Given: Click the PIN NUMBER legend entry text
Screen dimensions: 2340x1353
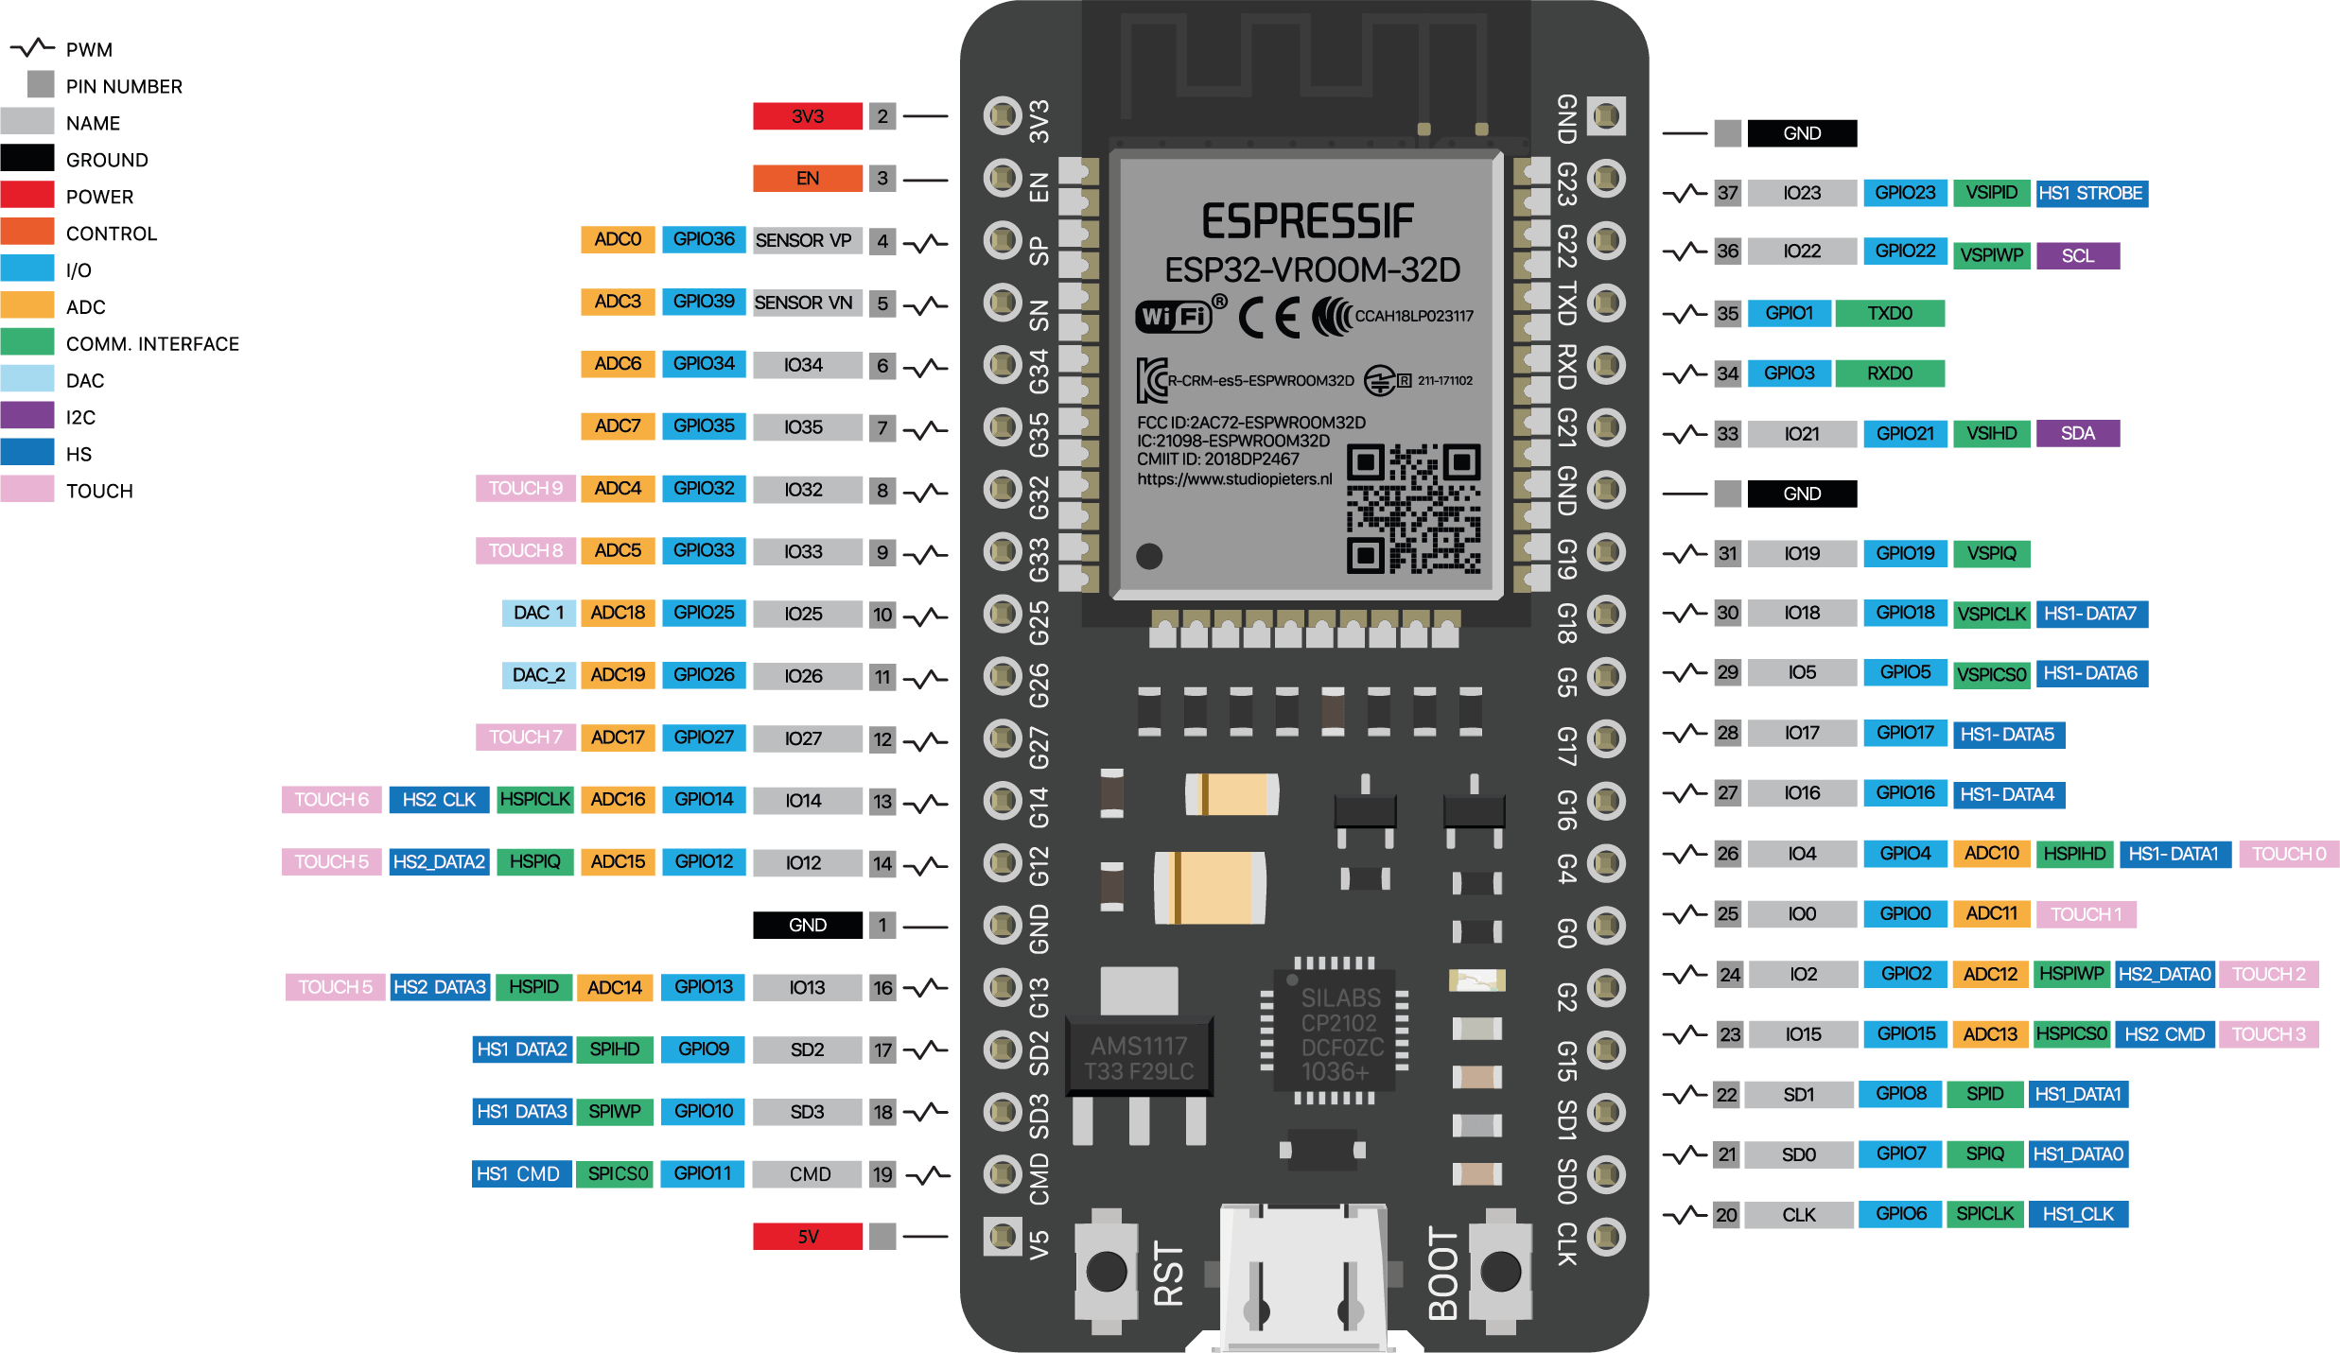Looking at the screenshot, I should [124, 86].
